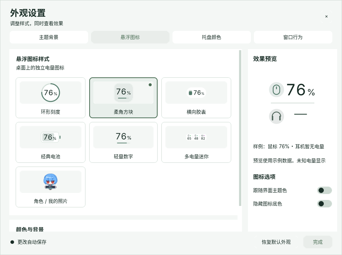Open the 悬浮图标 tab
The image size is (342, 255).
tap(130, 37)
